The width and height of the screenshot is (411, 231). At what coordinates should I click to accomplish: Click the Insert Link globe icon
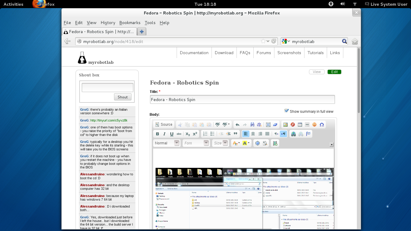[293, 134]
